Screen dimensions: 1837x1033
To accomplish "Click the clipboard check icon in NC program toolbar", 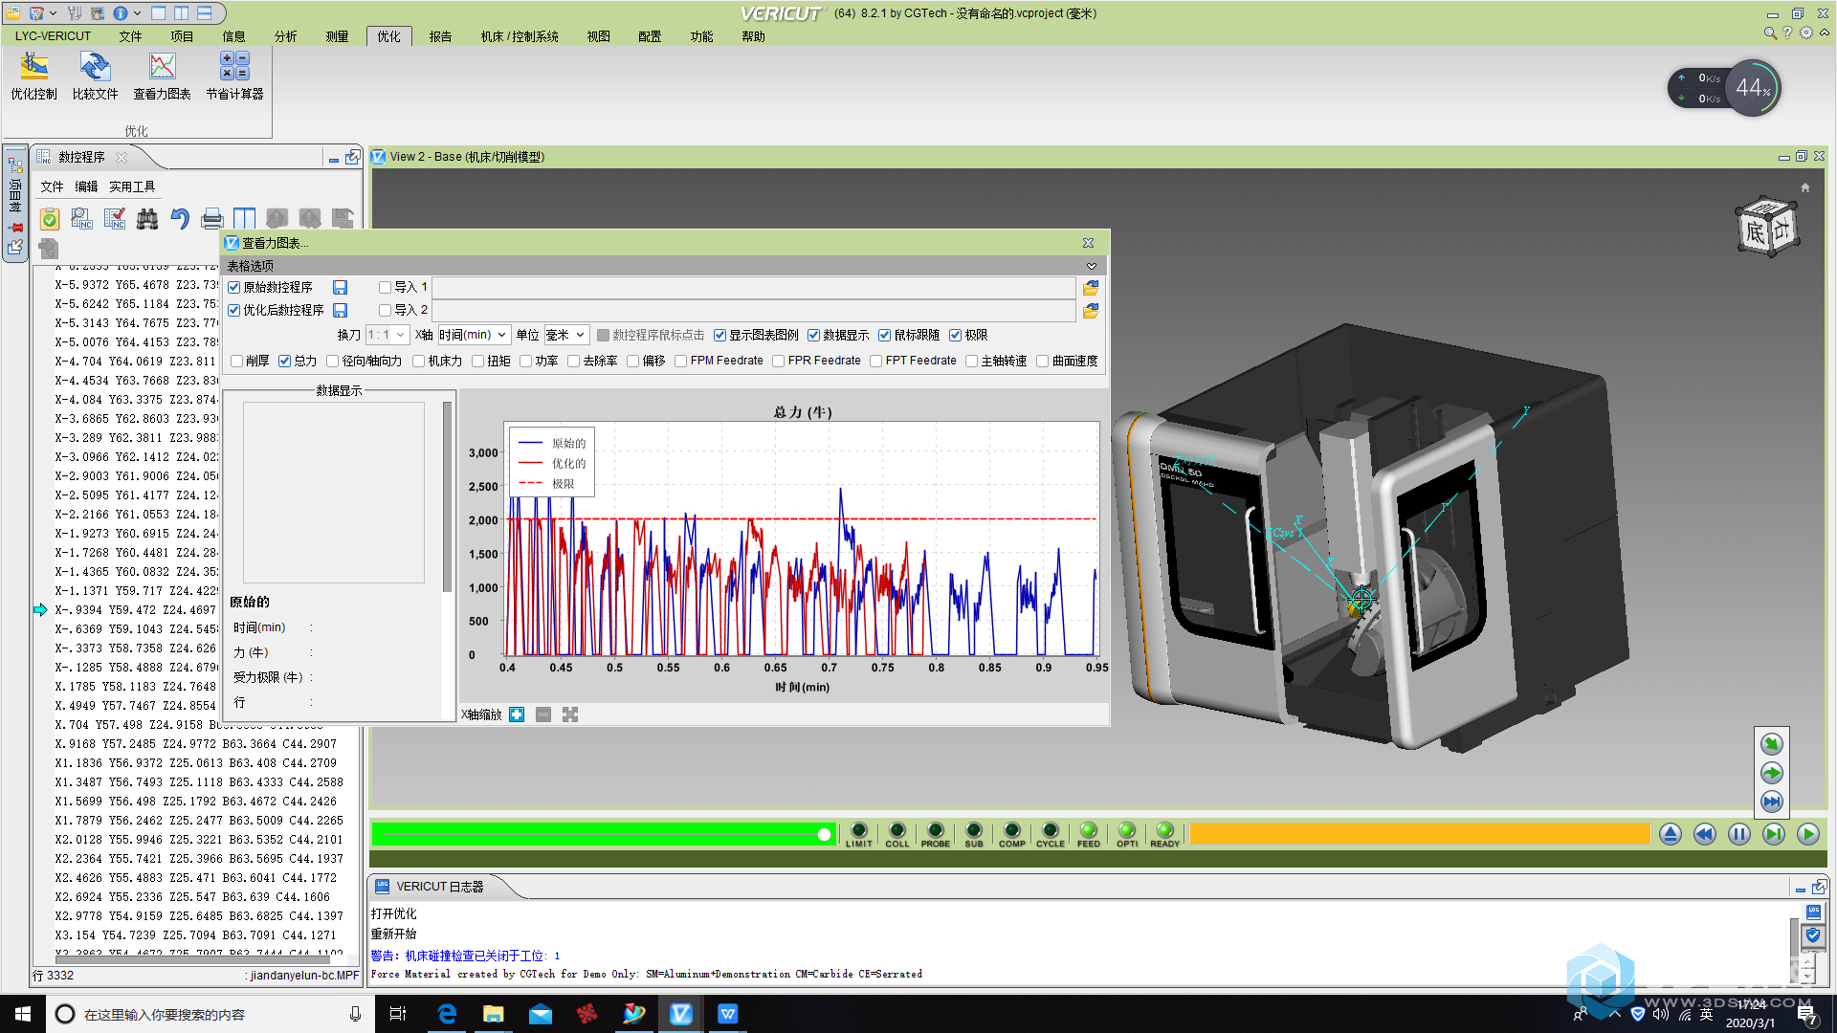I will click(x=50, y=219).
